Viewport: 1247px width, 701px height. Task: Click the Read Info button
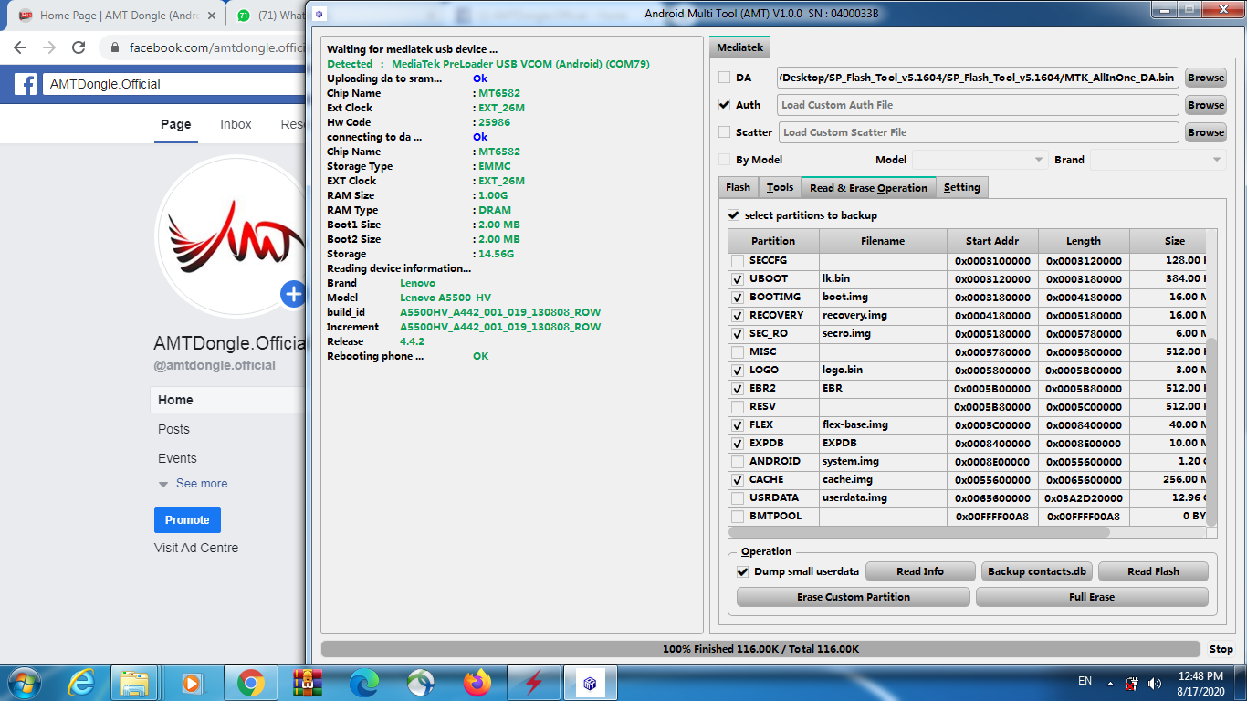coord(920,571)
